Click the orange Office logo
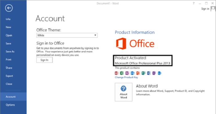This screenshot has width=216, height=114. [x=135, y=44]
